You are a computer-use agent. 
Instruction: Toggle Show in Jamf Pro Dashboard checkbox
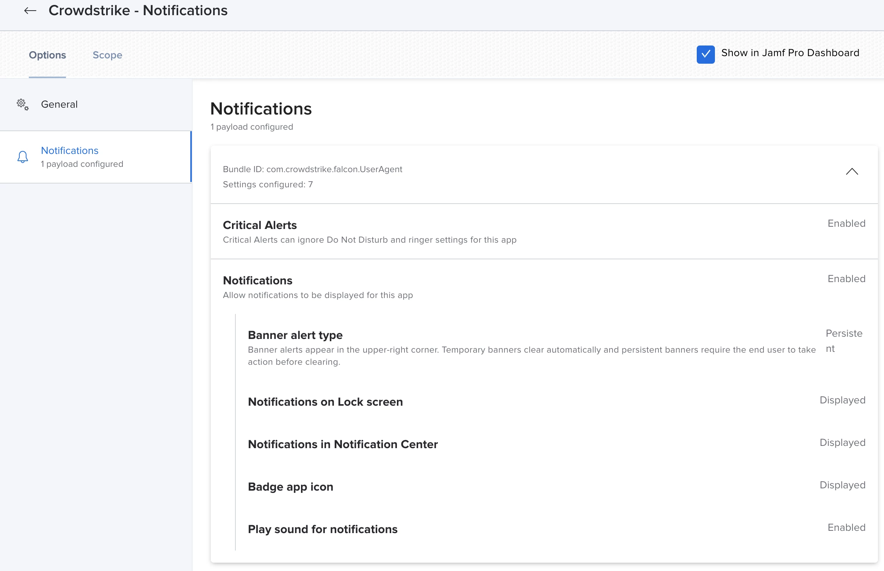point(705,54)
